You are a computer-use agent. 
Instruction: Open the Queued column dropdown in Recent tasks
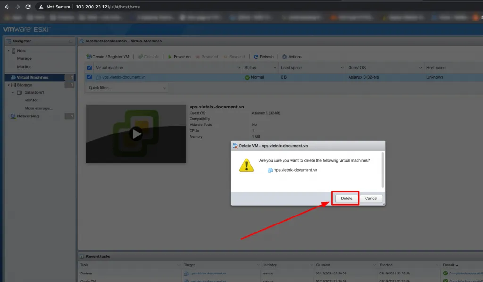click(x=374, y=265)
